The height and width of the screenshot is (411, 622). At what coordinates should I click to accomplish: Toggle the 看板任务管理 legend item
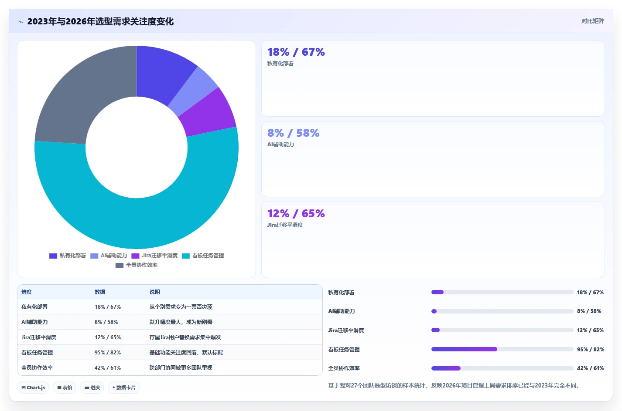(x=203, y=256)
